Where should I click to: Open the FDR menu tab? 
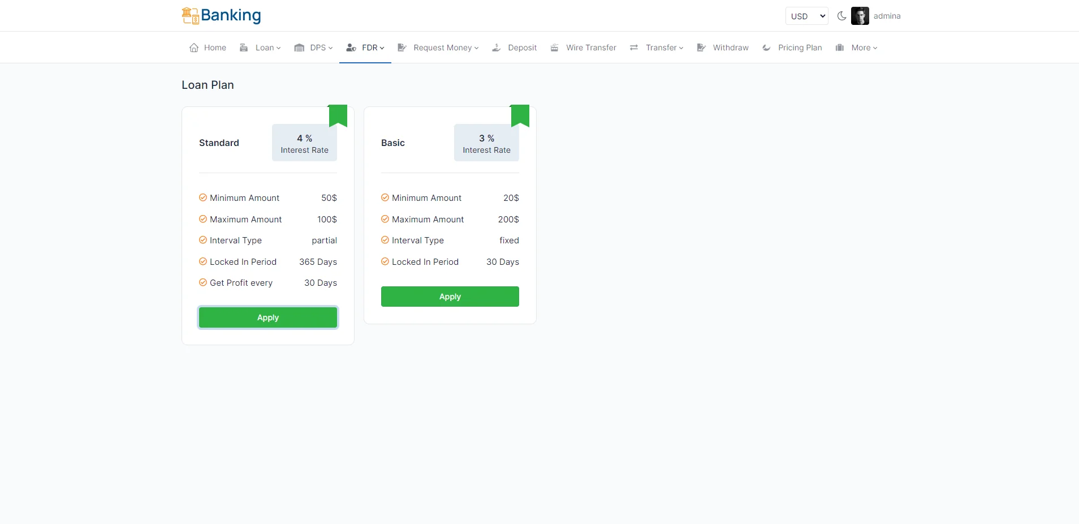point(365,48)
